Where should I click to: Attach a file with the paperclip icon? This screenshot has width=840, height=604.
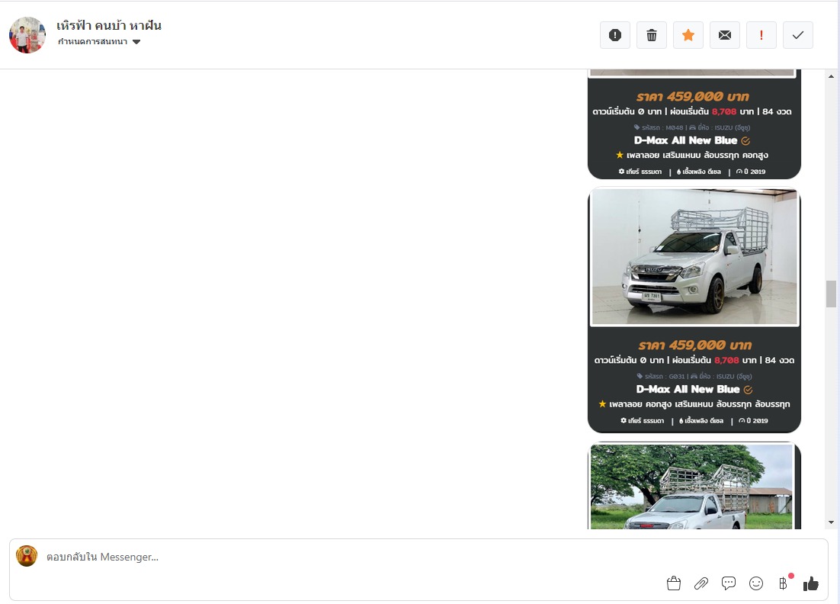point(701,583)
